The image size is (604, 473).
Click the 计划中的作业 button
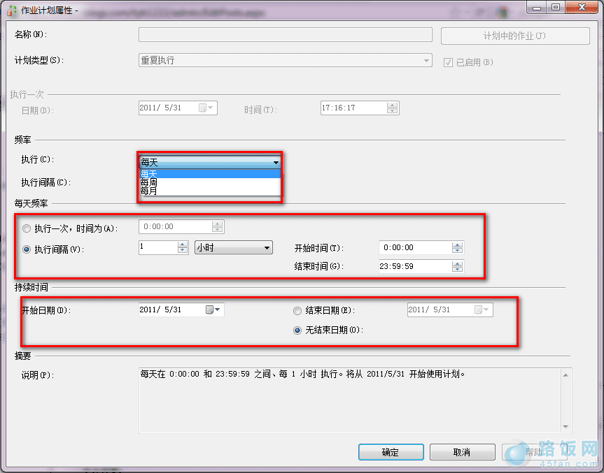(x=515, y=36)
